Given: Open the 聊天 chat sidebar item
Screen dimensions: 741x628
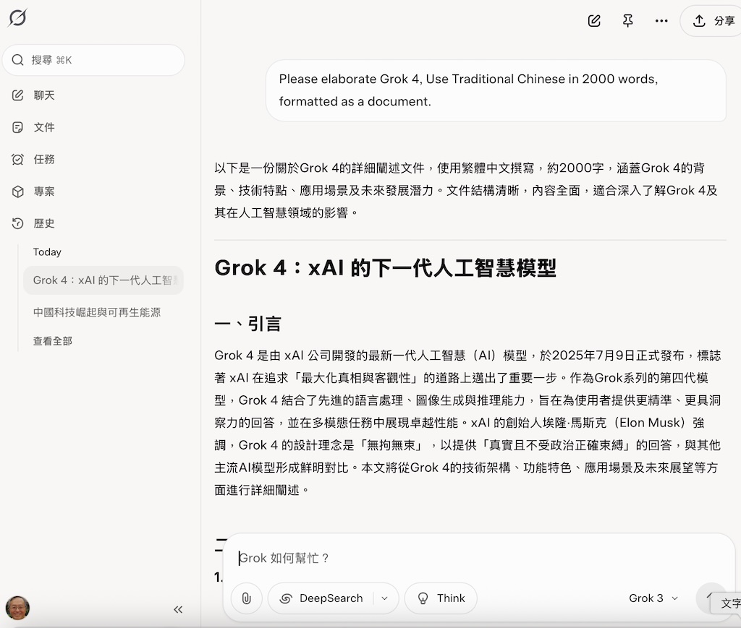Looking at the screenshot, I should 33,95.
